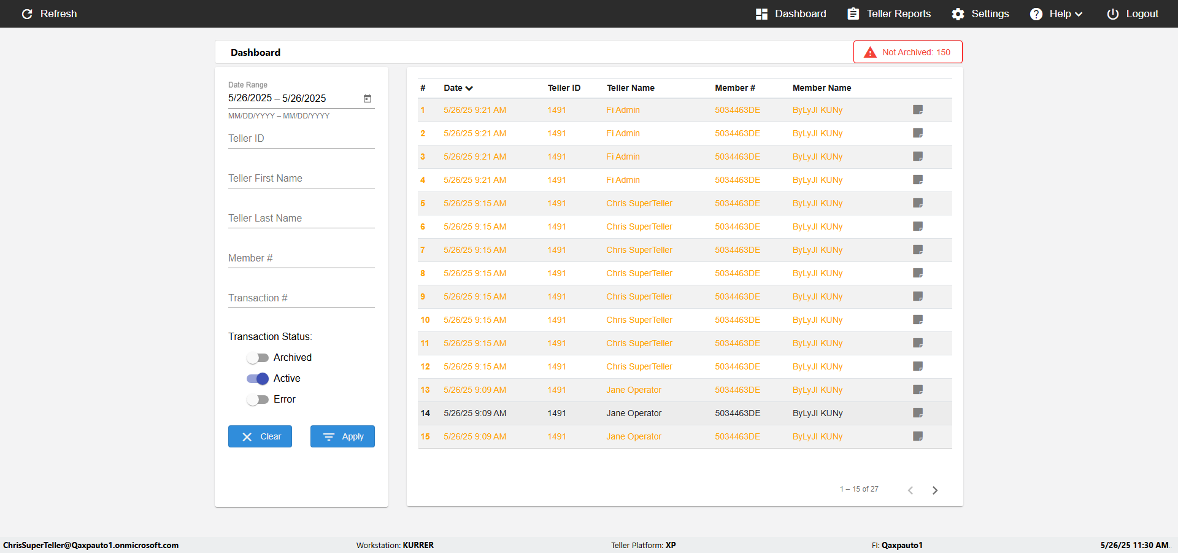Click the Refresh icon in top bar
Viewport: 1178px width, 553px height.
point(27,14)
